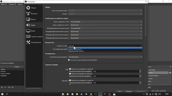This screenshot has width=172, height=96.
Task: Show hidden tray icons with the chevron
Action: coord(144,94)
